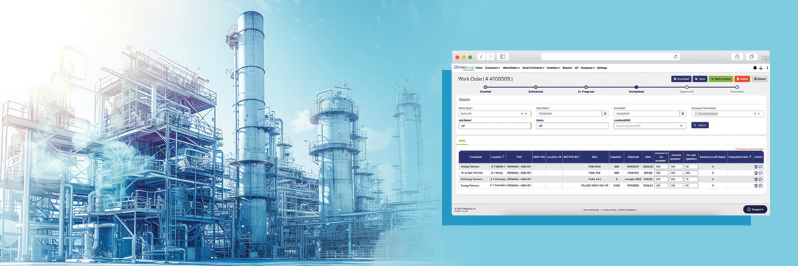Open the GDPR Compliance link
Viewport: 798px width, 266px height.
click(x=628, y=209)
